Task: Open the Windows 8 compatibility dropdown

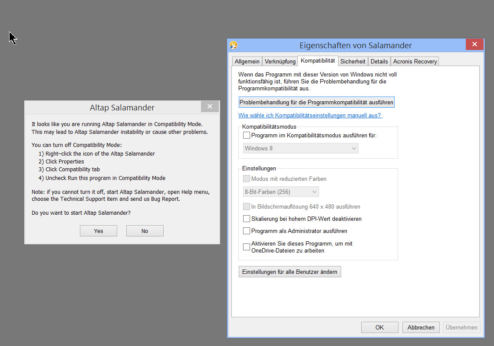Action: pos(301,148)
